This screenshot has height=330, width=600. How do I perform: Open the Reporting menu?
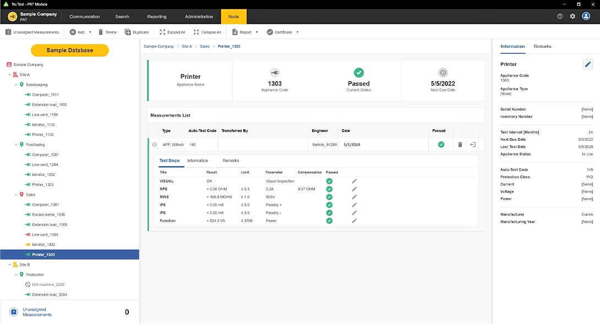pos(157,16)
